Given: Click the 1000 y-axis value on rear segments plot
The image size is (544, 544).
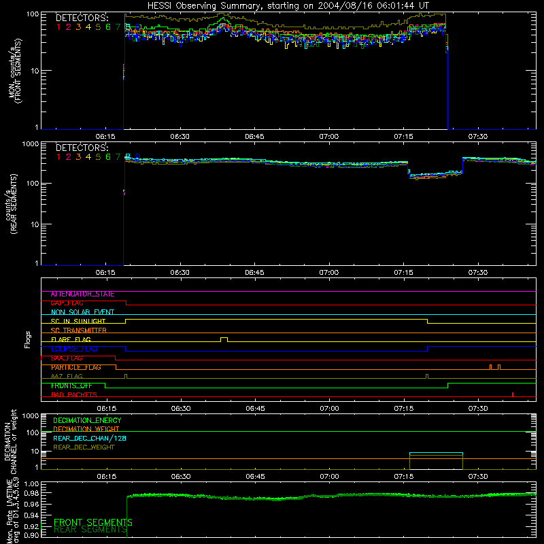Looking at the screenshot, I should click(x=31, y=144).
